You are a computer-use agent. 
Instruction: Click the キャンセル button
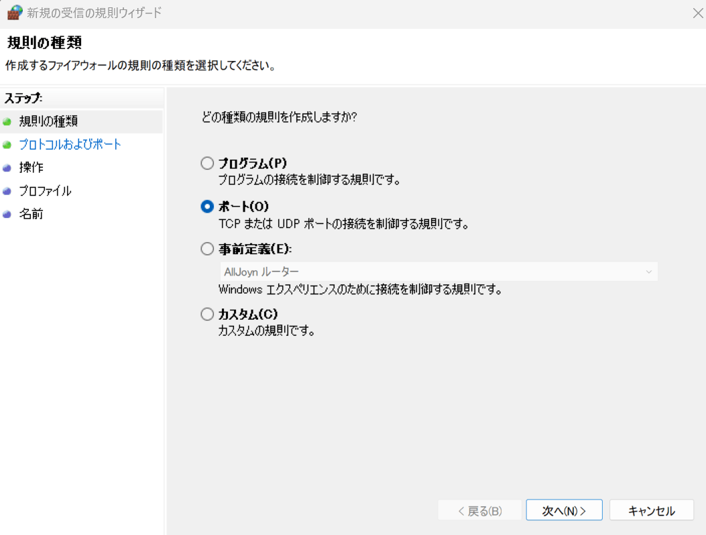coord(652,510)
